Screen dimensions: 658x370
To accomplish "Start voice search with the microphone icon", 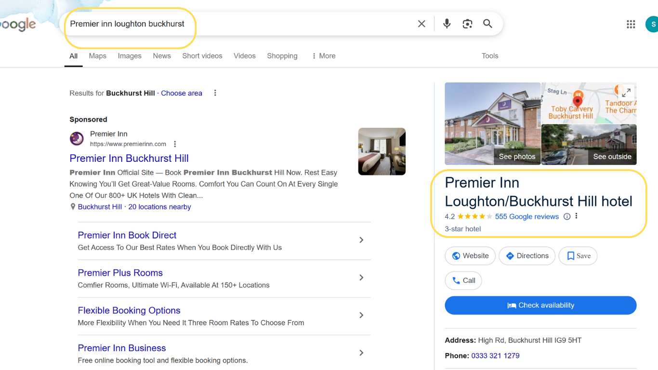I will (x=447, y=24).
